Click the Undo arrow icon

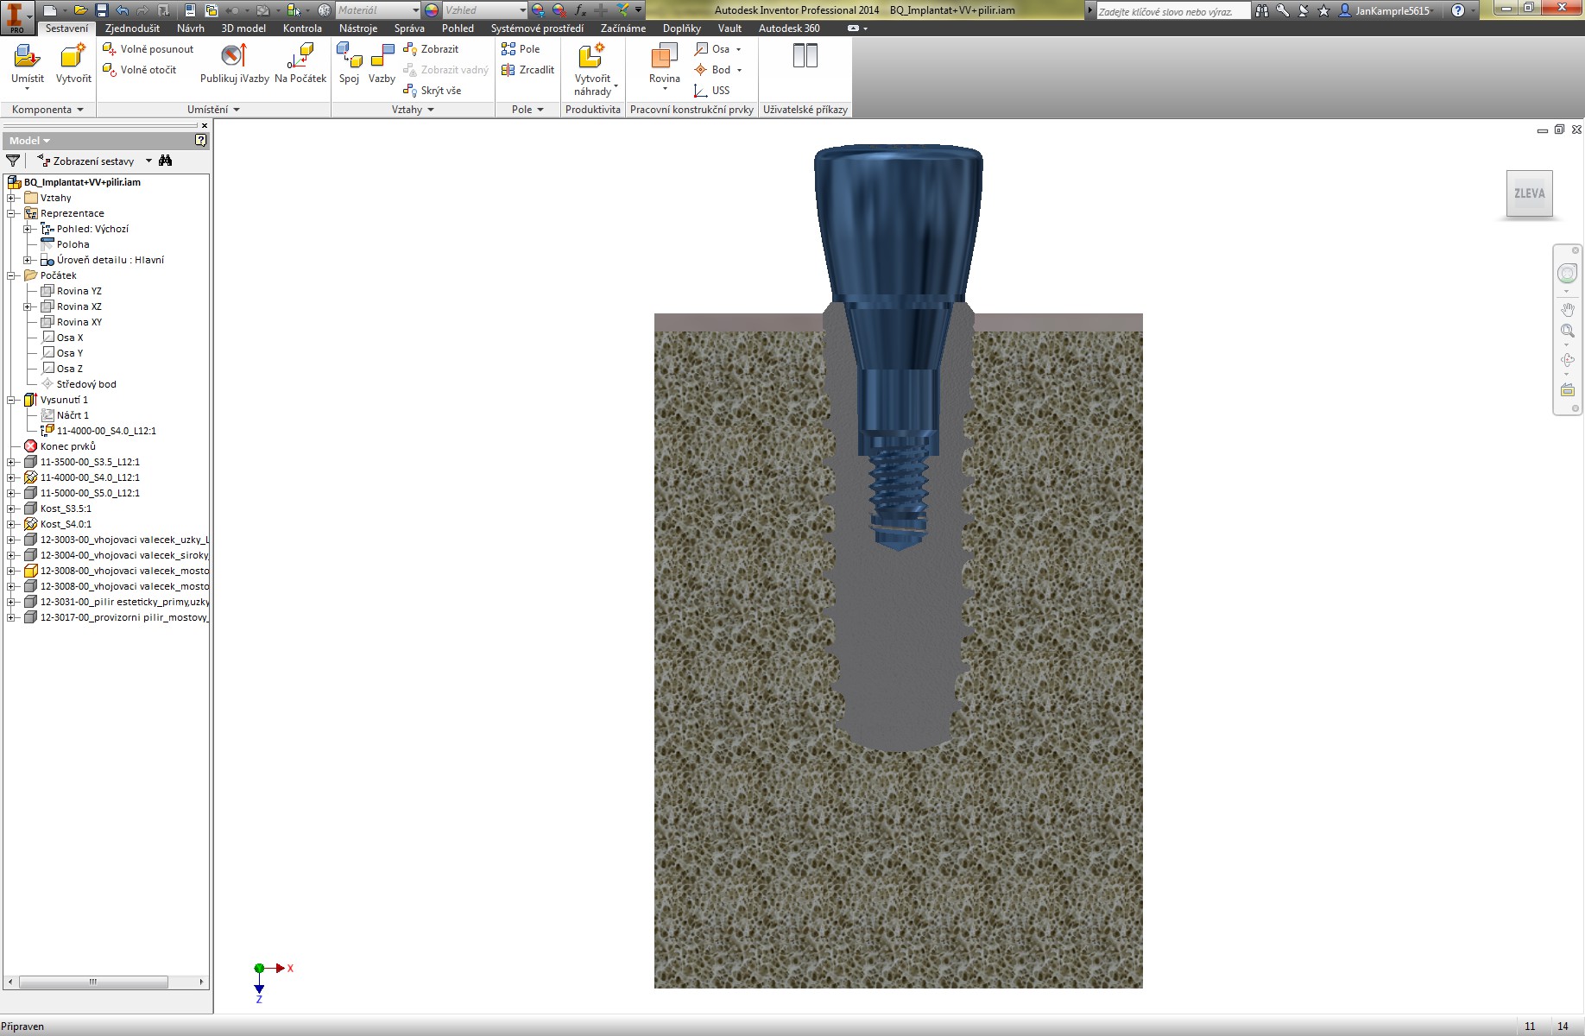tap(123, 10)
